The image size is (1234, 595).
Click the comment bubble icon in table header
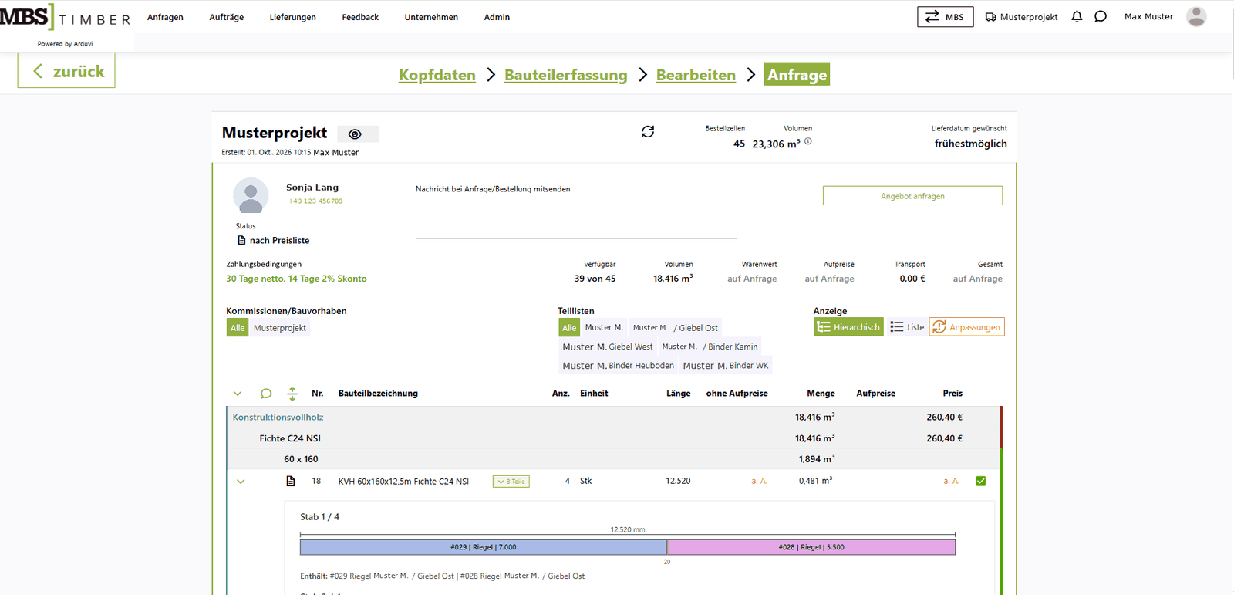266,394
